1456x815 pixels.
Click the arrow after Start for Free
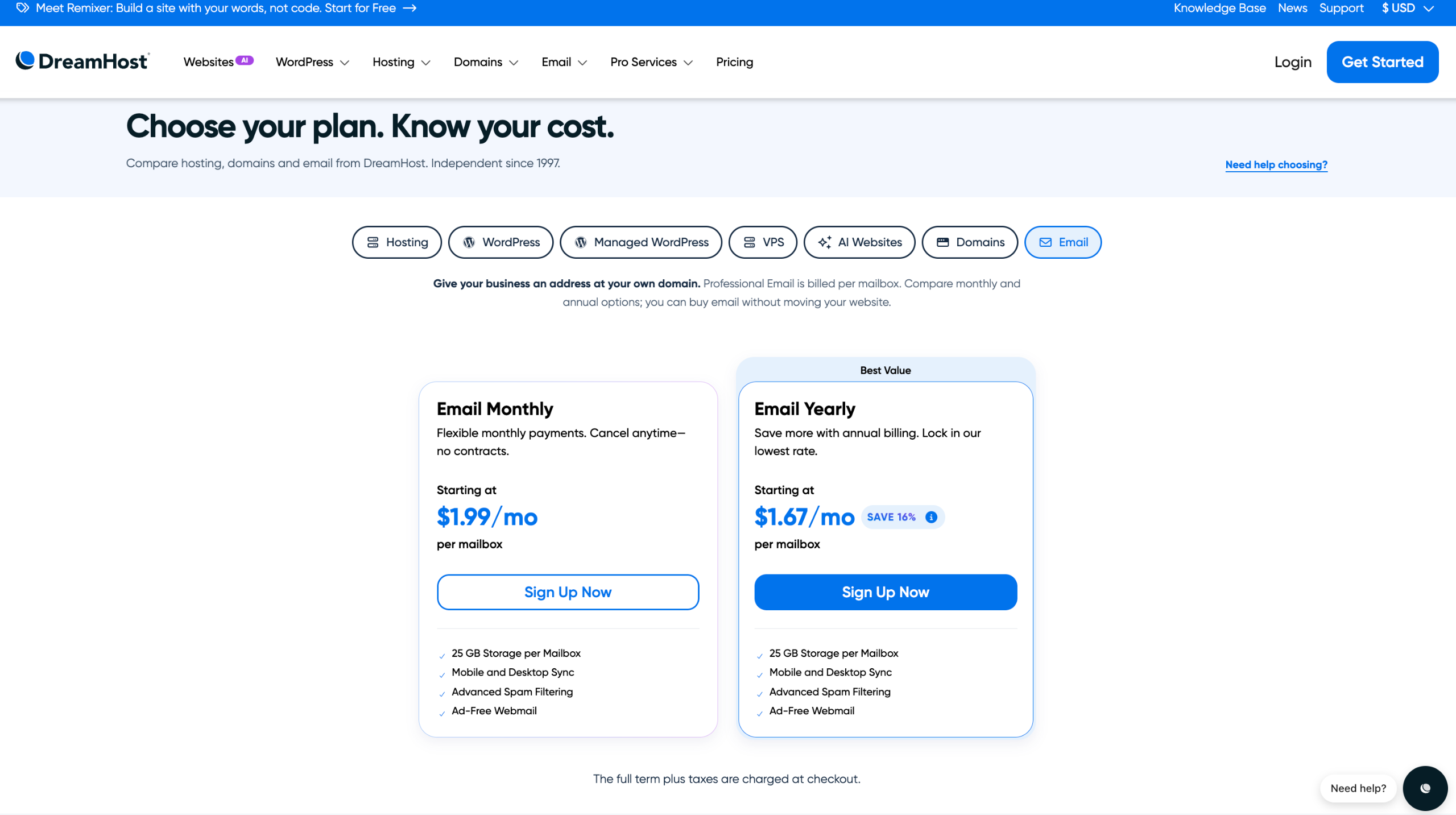[x=409, y=8]
